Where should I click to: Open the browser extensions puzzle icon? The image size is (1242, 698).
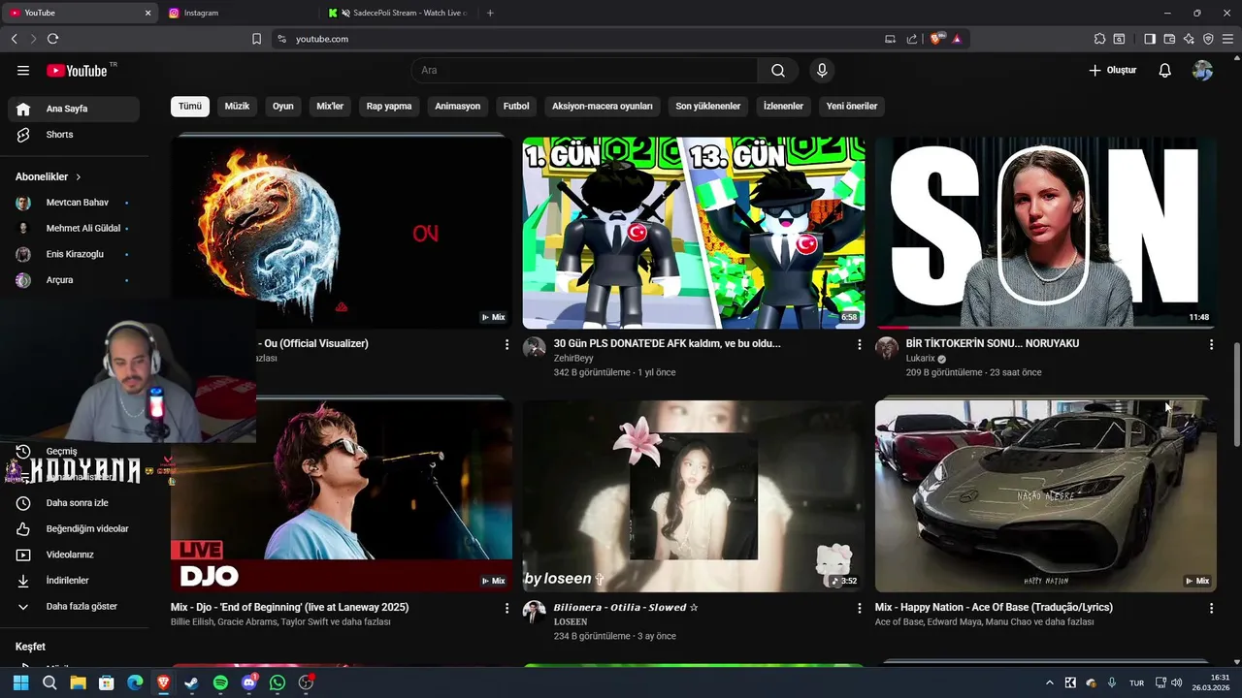tap(1099, 39)
